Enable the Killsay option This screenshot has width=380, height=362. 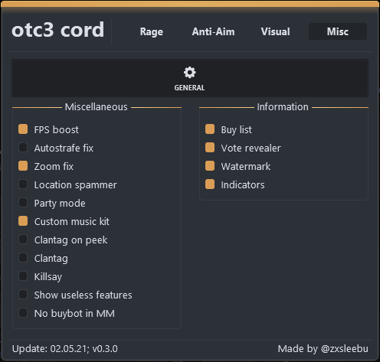coord(23,276)
